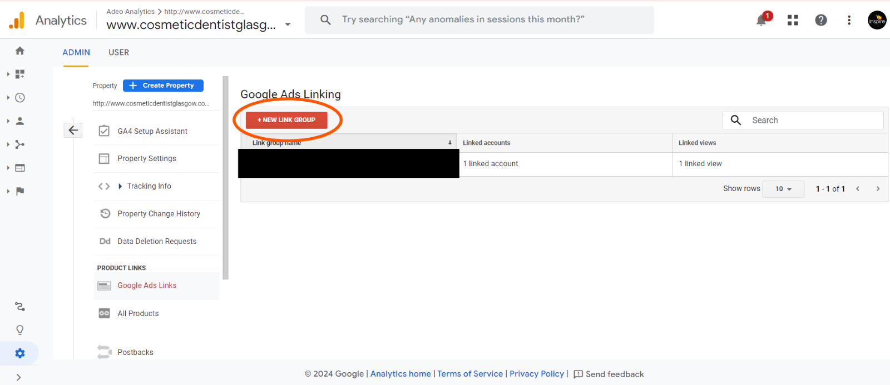This screenshot has width=890, height=385.
Task: Sort by the Link group name column arrow
Action: pos(450,143)
